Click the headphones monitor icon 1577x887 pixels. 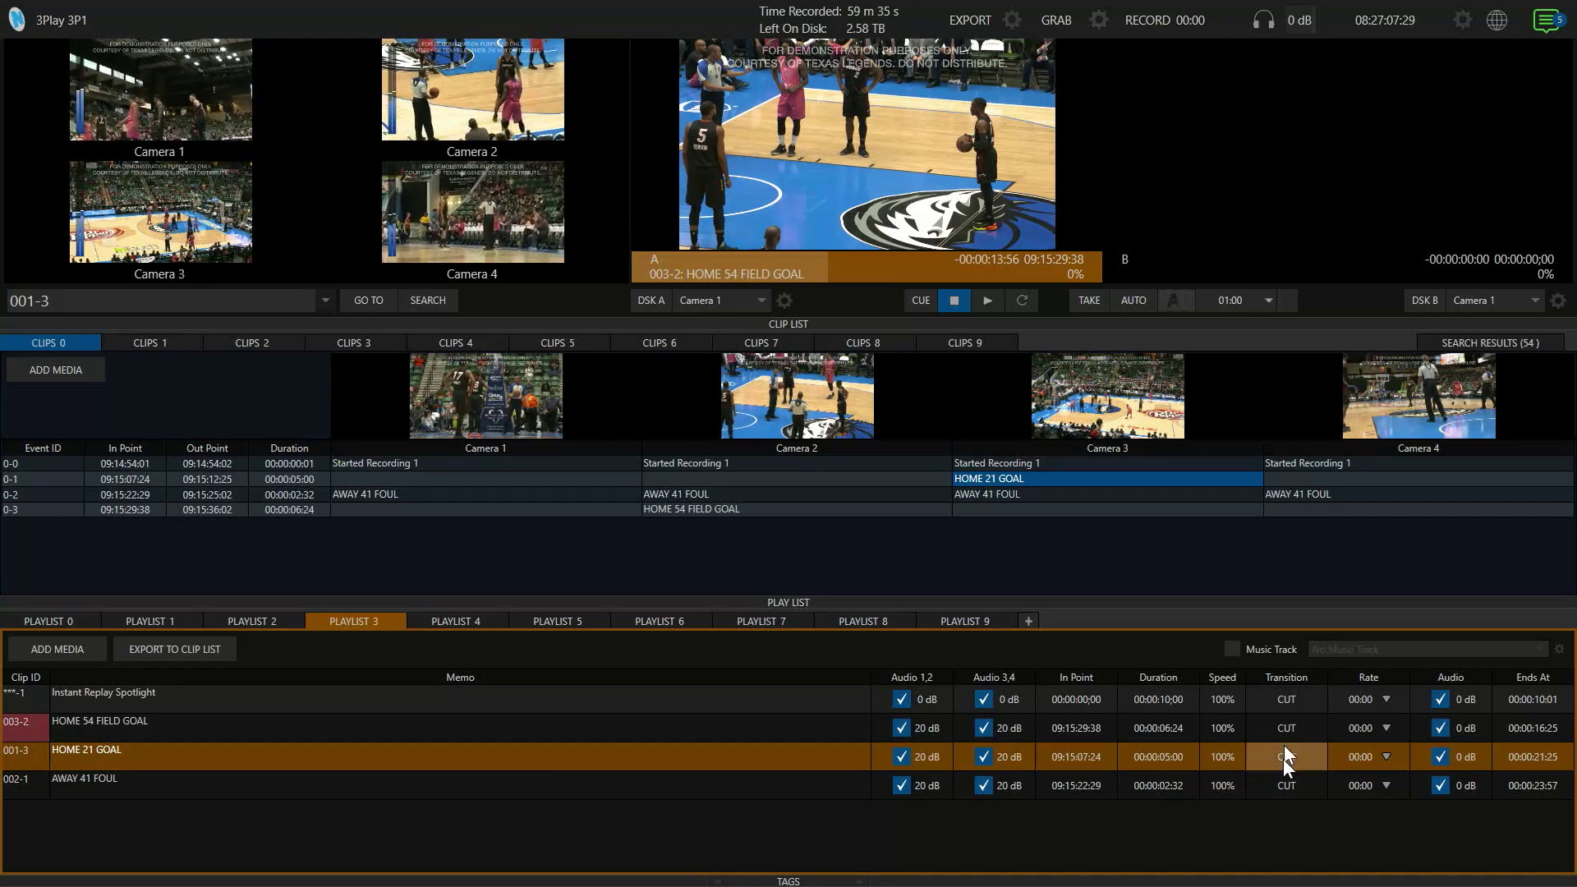(1263, 20)
